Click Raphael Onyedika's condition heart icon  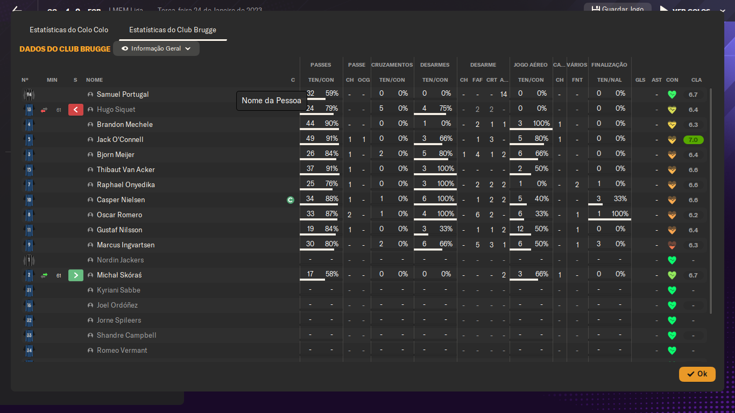point(672,185)
